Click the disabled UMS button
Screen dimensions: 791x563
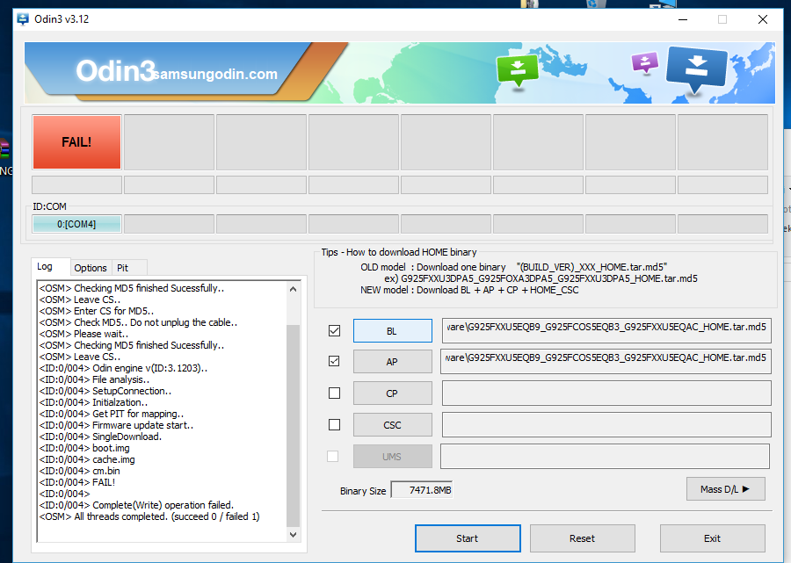[x=393, y=457]
